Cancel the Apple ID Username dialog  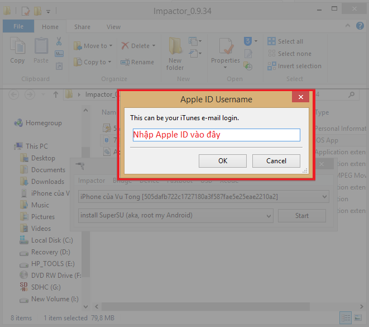276,161
